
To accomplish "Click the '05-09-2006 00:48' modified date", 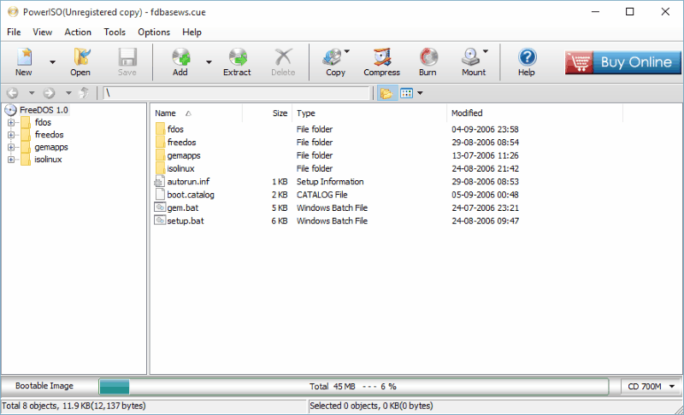I will [x=485, y=195].
